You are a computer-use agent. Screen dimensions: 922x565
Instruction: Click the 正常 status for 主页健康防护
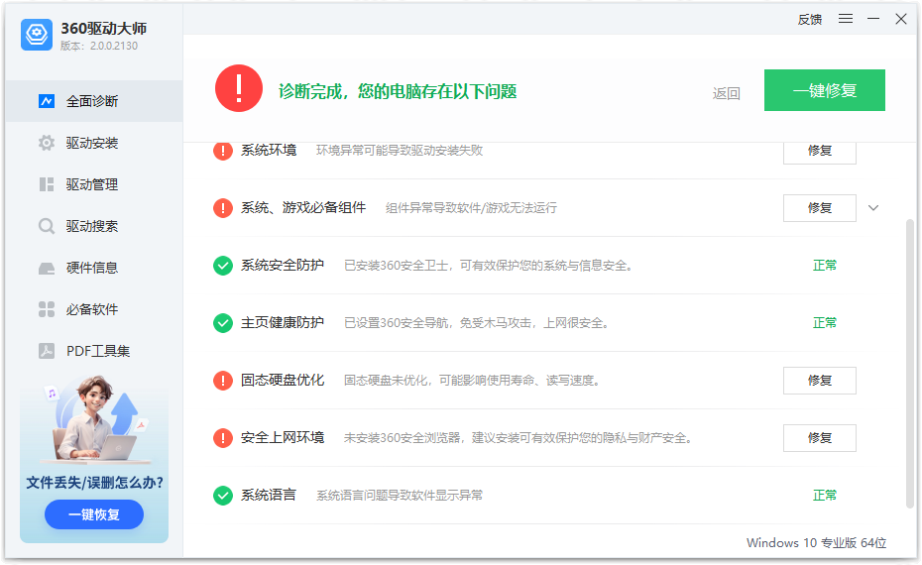(x=825, y=323)
